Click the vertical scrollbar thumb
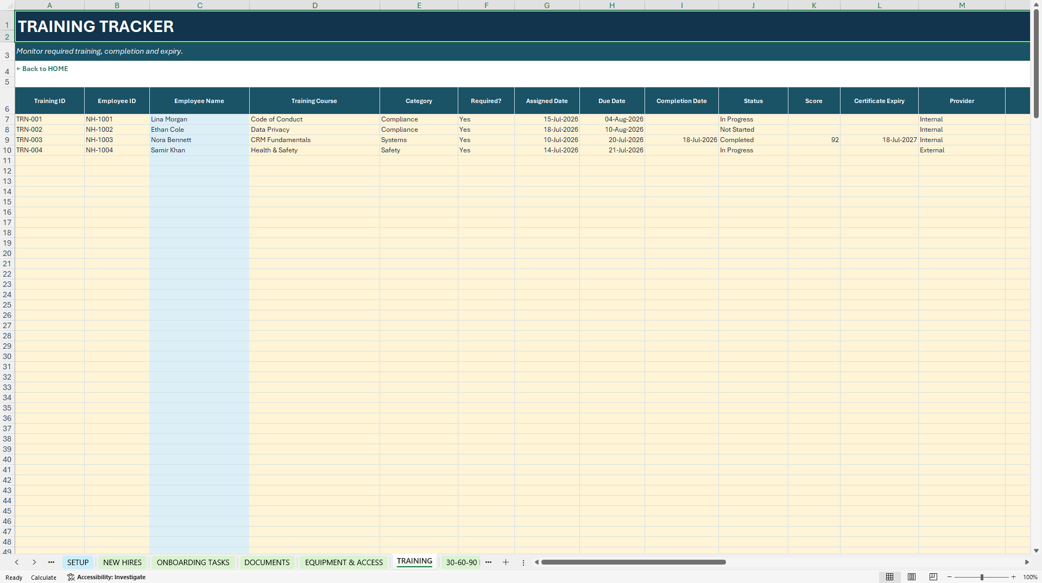Screen dimensions: 1042x583 [x=1036, y=63]
